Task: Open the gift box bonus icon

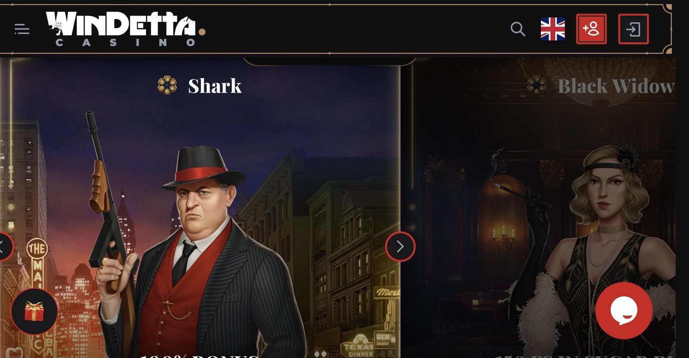Action: [35, 312]
